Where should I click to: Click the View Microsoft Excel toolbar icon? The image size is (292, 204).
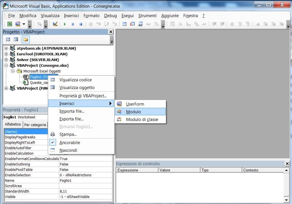point(10,24)
